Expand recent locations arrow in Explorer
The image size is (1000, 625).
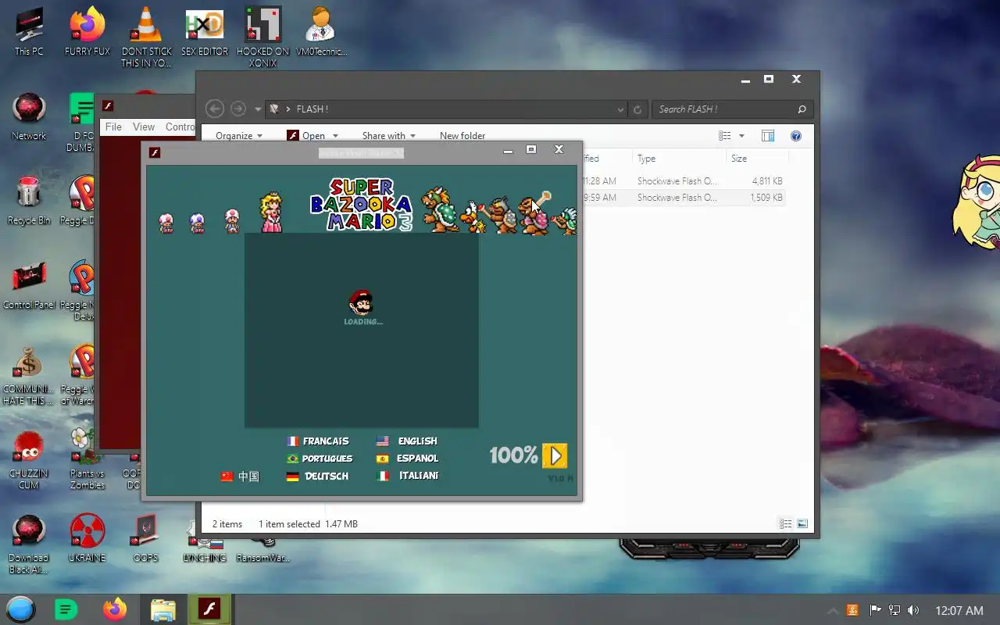click(x=258, y=109)
